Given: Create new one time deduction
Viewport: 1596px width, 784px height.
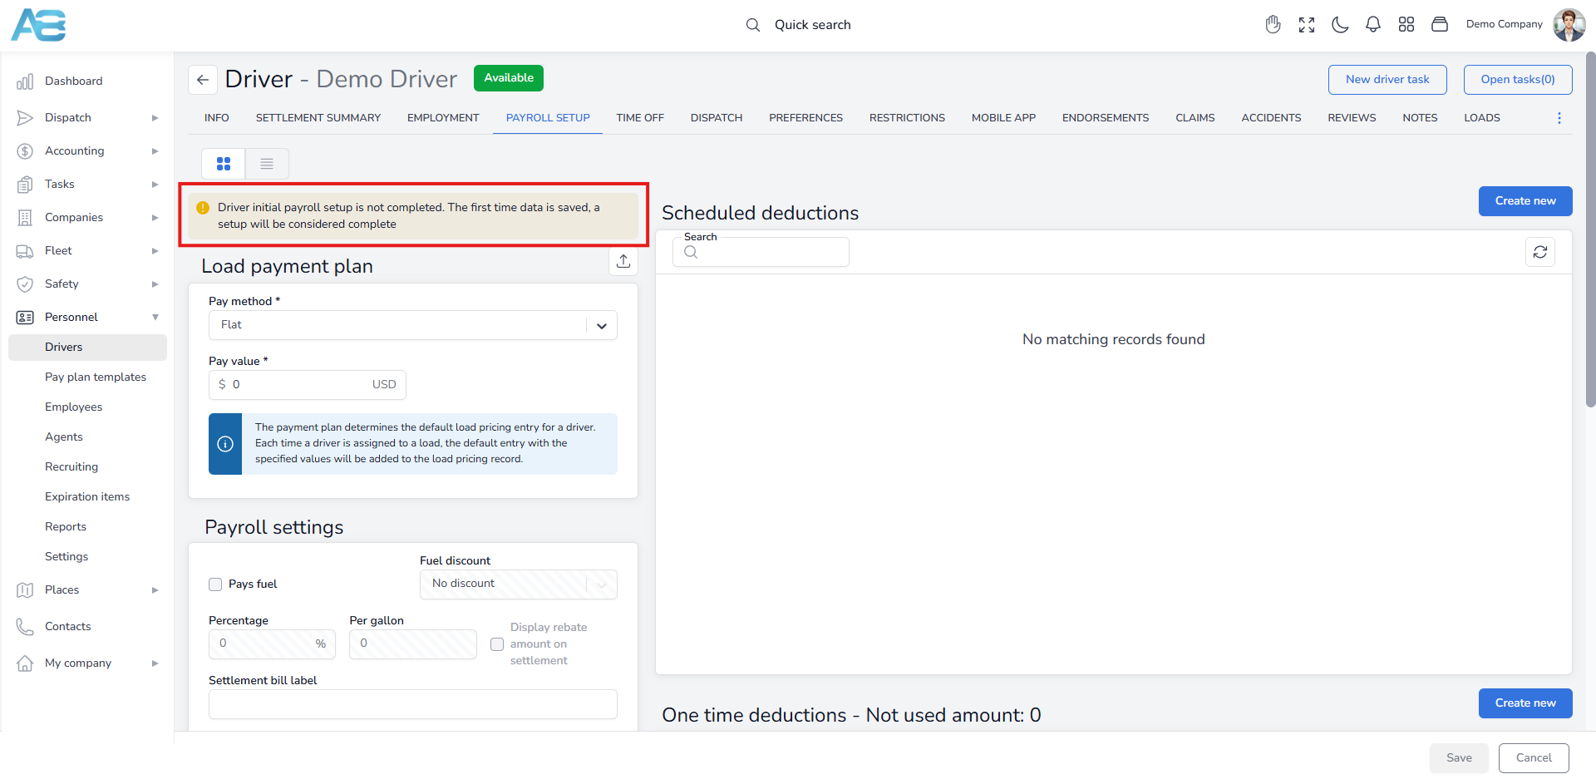Looking at the screenshot, I should click(x=1525, y=703).
